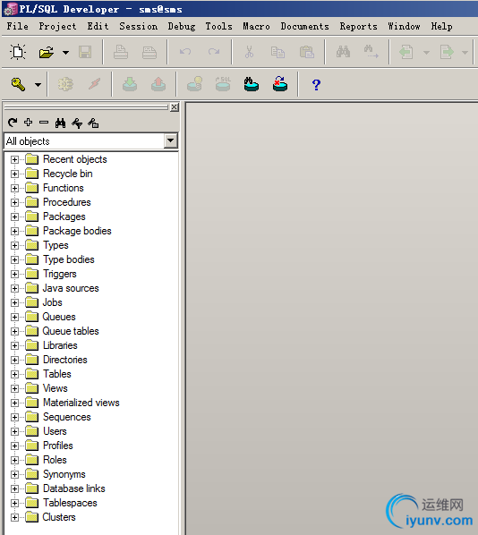Screen dimensions: 478x535
Task: Expand the Triggers tree node
Action: click(x=14, y=275)
